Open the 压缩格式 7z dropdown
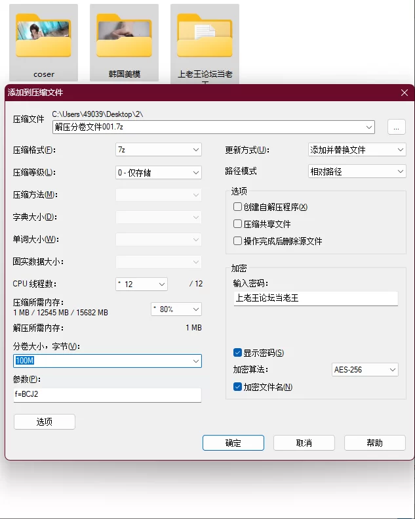The height and width of the screenshot is (519, 415). pyautogui.click(x=159, y=150)
